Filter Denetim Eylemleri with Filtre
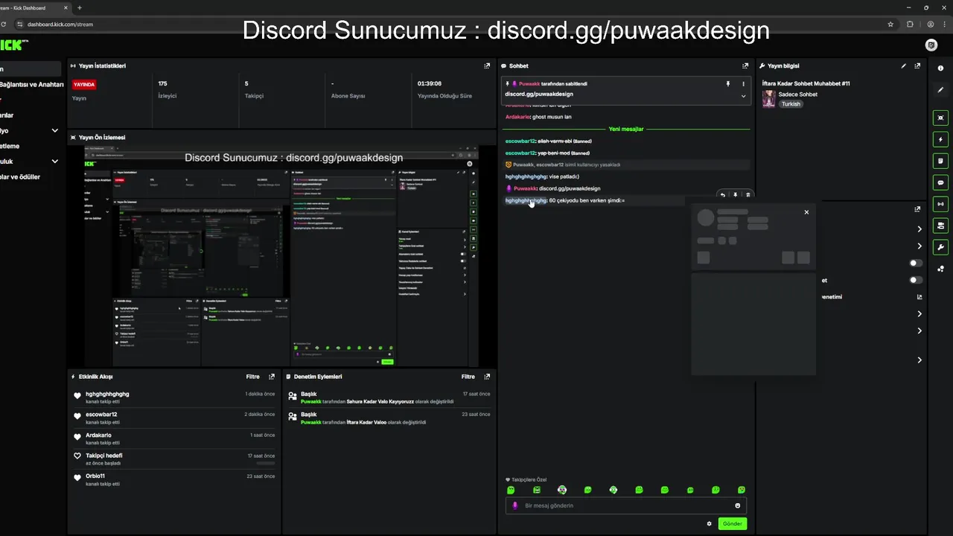Screen dimensions: 953x536 (468, 377)
